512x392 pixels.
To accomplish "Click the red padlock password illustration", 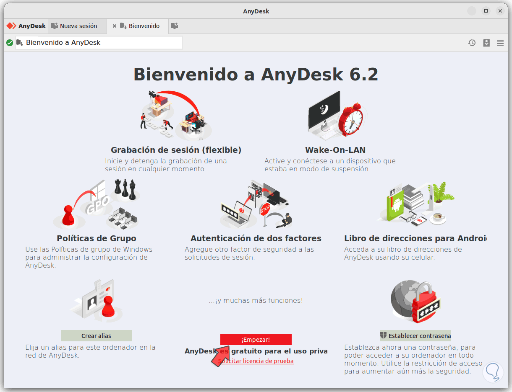I will 416,302.
